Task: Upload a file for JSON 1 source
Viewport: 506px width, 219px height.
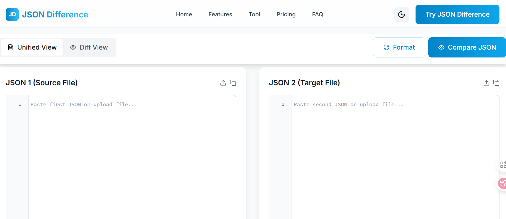Action: pos(223,83)
